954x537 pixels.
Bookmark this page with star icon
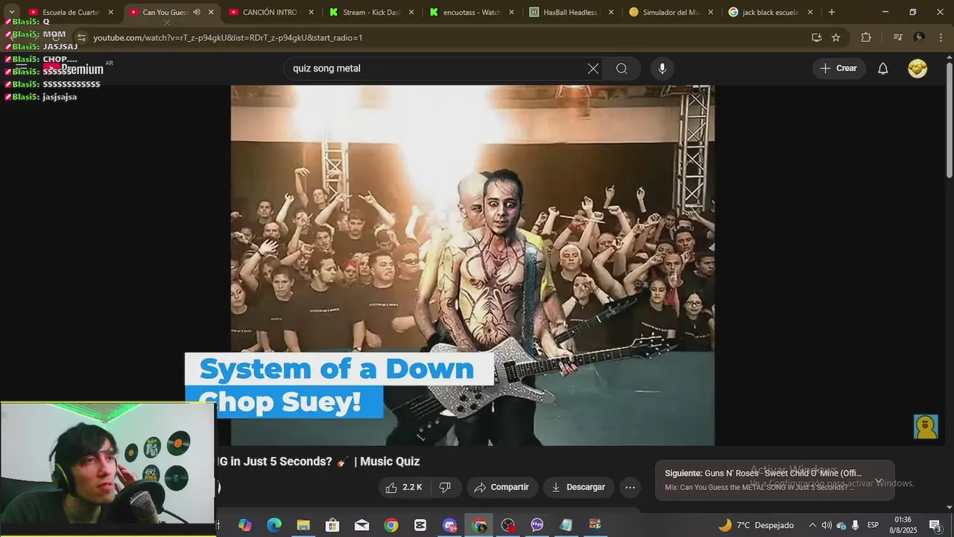[x=835, y=37]
